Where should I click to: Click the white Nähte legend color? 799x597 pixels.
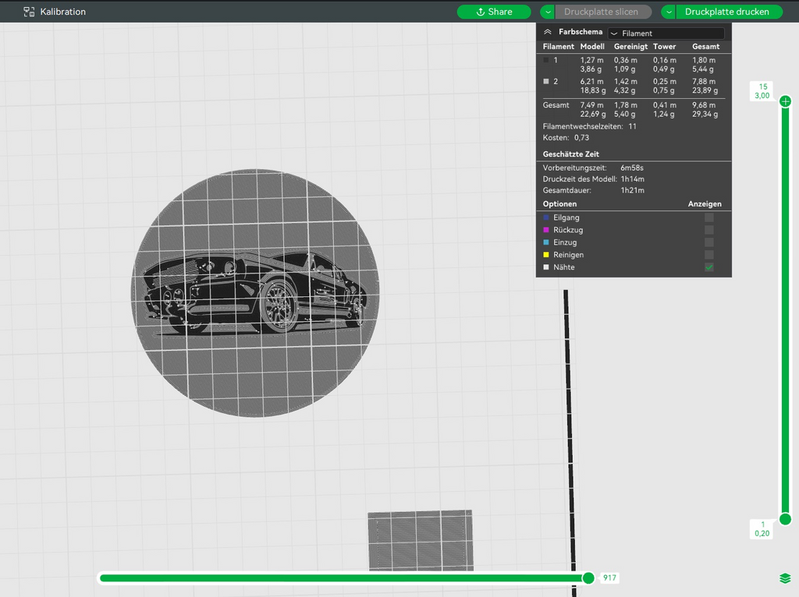tap(546, 267)
